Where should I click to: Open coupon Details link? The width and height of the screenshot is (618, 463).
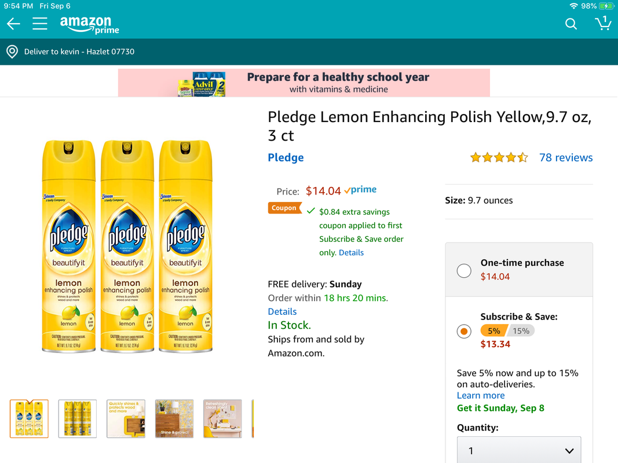point(351,253)
